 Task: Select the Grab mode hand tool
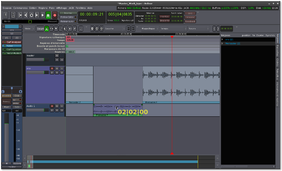coord(47,29)
